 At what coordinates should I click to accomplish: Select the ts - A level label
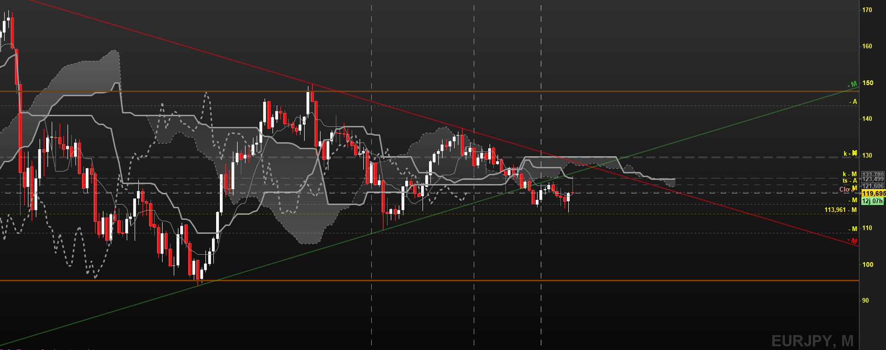coord(850,181)
